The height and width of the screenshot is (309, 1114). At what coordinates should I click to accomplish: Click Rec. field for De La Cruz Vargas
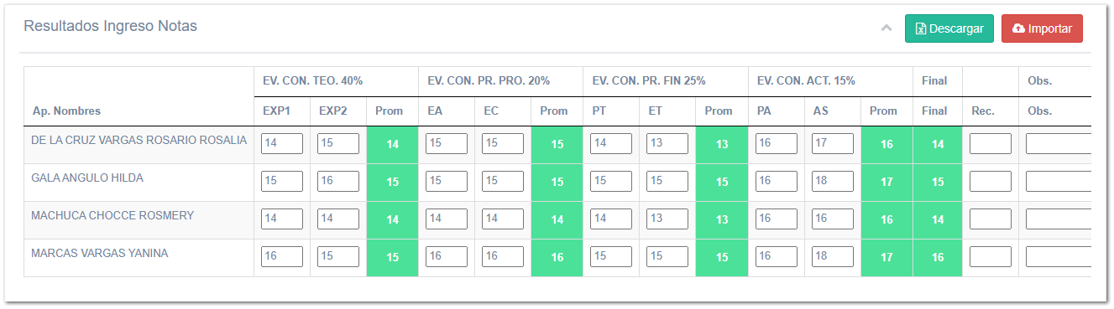tap(991, 144)
